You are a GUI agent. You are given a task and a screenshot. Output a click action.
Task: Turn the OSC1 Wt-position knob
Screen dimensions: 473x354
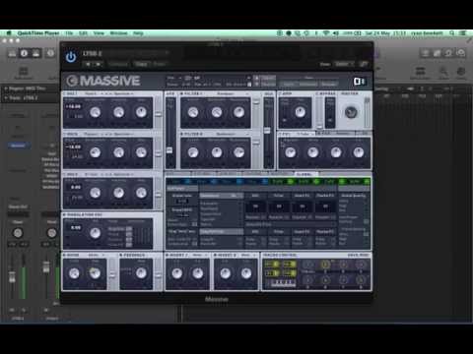pos(96,112)
